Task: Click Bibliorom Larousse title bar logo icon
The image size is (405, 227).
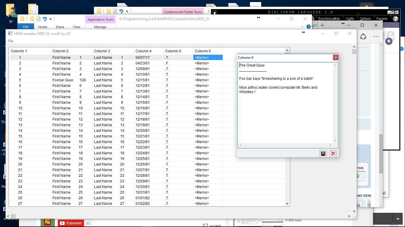Action: [x=215, y=12]
